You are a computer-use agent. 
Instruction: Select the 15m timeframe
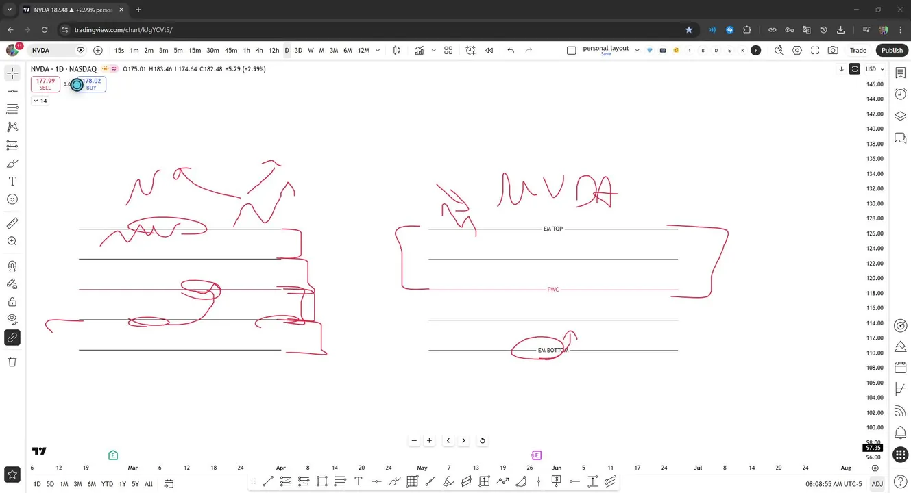point(195,51)
